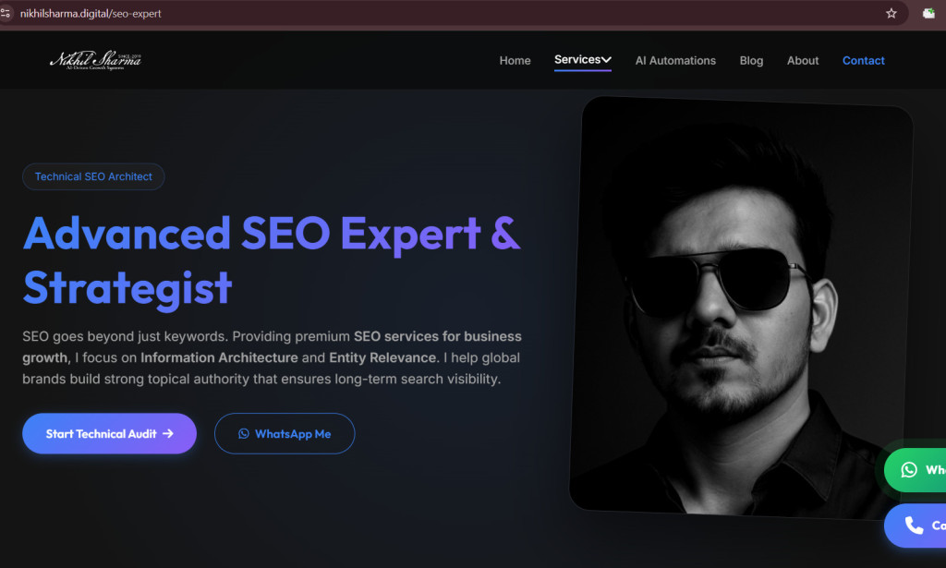
Task: Expand the Services dropdown menu
Action: 583,60
